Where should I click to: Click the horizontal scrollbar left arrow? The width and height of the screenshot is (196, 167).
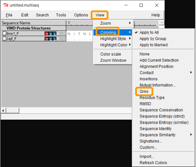coord(3,110)
